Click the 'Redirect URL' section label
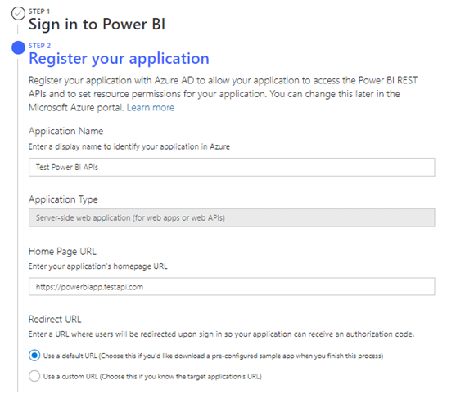Viewport: 456px width, 394px height. [55, 320]
